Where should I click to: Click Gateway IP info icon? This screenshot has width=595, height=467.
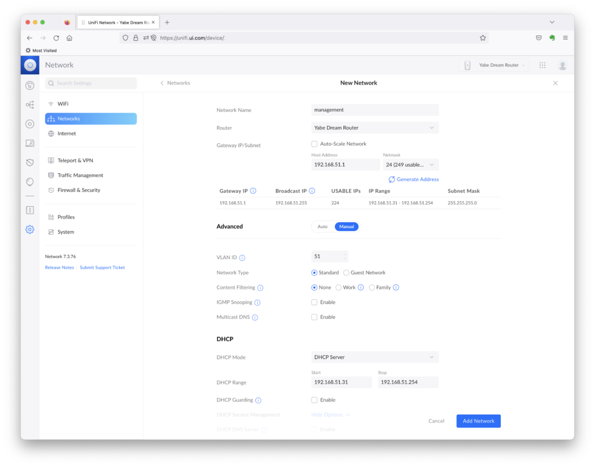pos(253,191)
